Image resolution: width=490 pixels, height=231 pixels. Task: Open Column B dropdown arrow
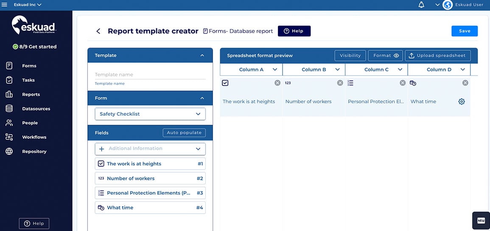(337, 69)
